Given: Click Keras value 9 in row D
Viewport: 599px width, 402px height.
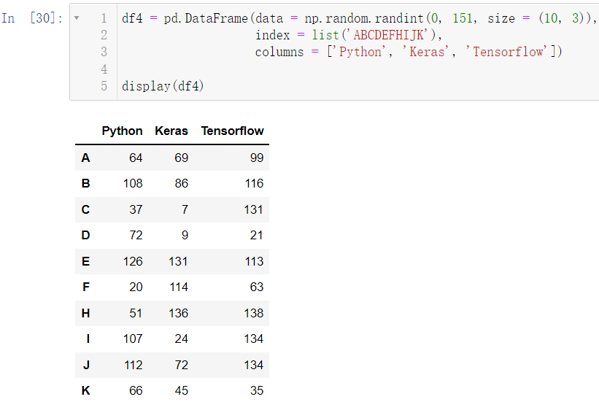Looking at the screenshot, I should tap(185, 235).
